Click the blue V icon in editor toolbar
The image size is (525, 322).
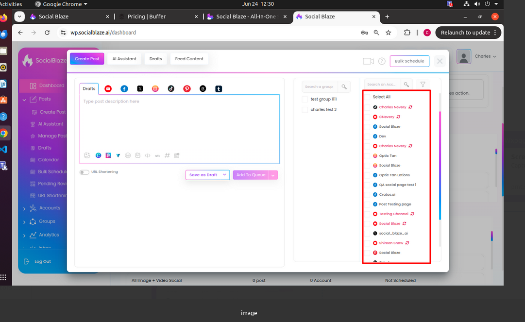click(x=118, y=155)
